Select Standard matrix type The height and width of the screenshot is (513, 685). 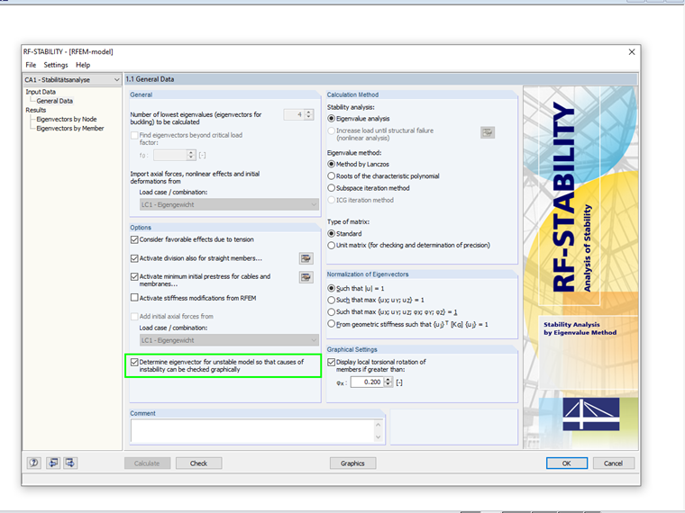coord(331,234)
